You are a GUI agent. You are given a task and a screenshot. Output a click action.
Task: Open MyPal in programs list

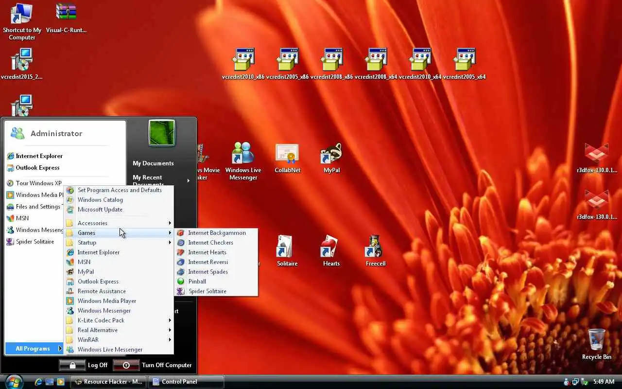(x=119, y=272)
